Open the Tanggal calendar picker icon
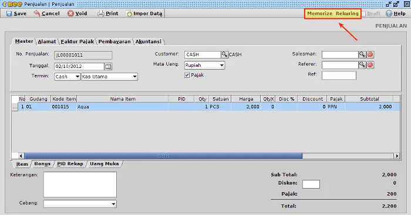 (108, 66)
